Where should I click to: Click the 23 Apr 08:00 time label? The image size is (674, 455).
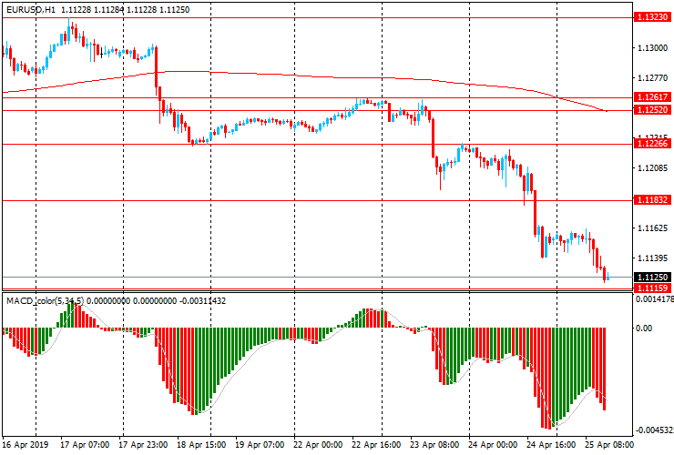(x=435, y=445)
